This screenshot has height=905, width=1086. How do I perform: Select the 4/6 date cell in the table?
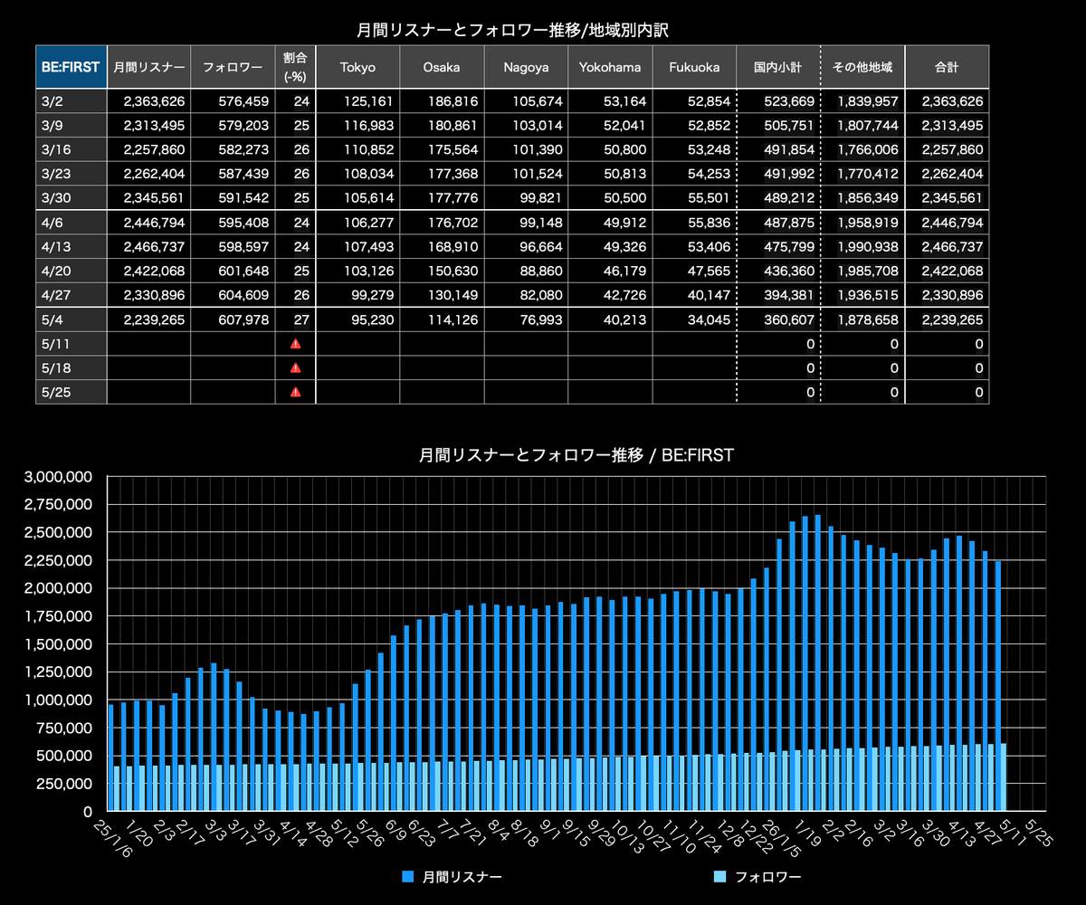point(71,224)
